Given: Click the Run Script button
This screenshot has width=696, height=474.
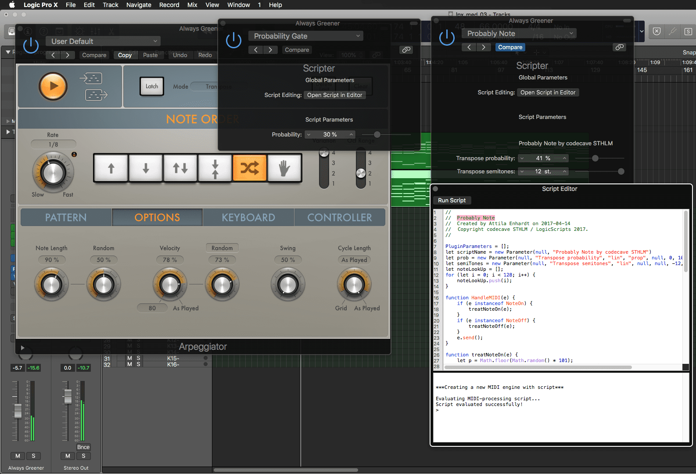Looking at the screenshot, I should tap(452, 200).
